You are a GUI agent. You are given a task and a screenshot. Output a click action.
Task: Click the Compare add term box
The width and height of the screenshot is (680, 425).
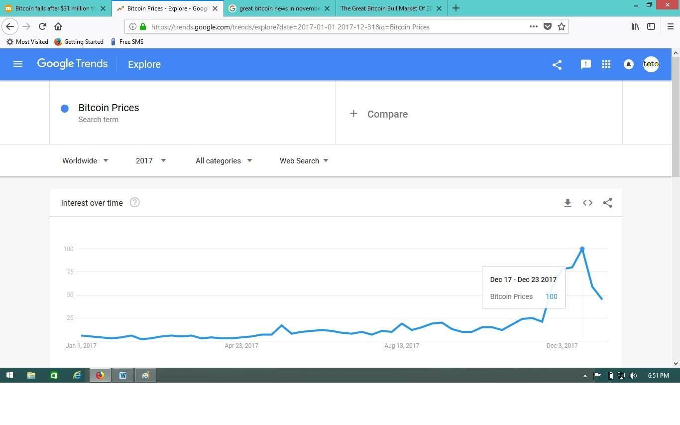(x=479, y=114)
